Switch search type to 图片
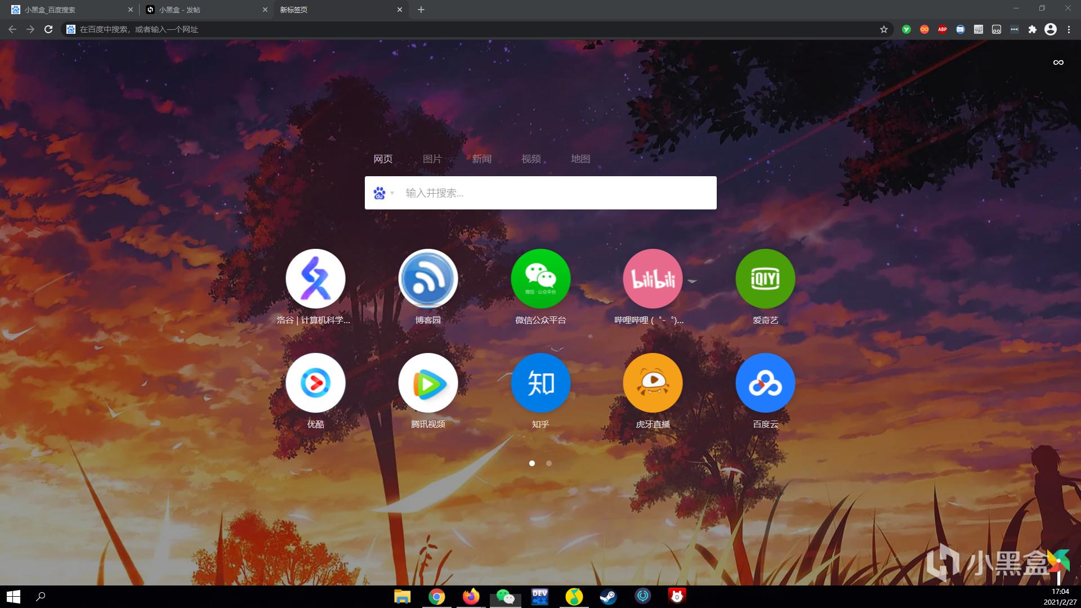This screenshot has height=608, width=1081. coord(432,159)
